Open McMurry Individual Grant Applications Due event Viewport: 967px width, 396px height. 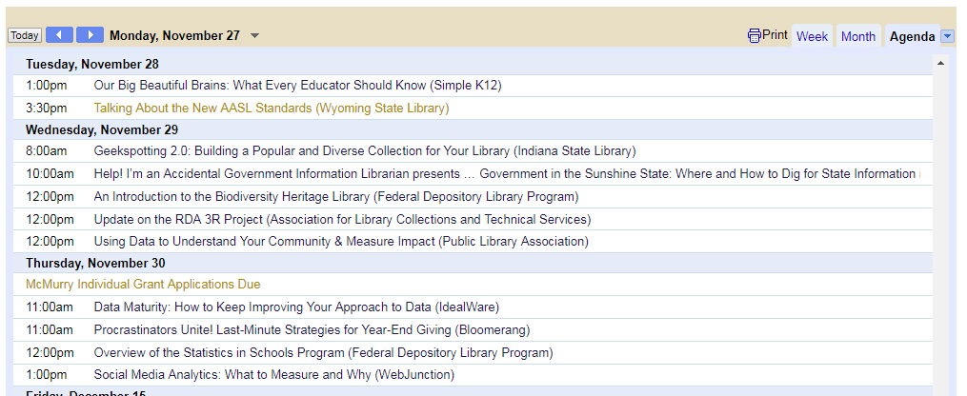143,285
